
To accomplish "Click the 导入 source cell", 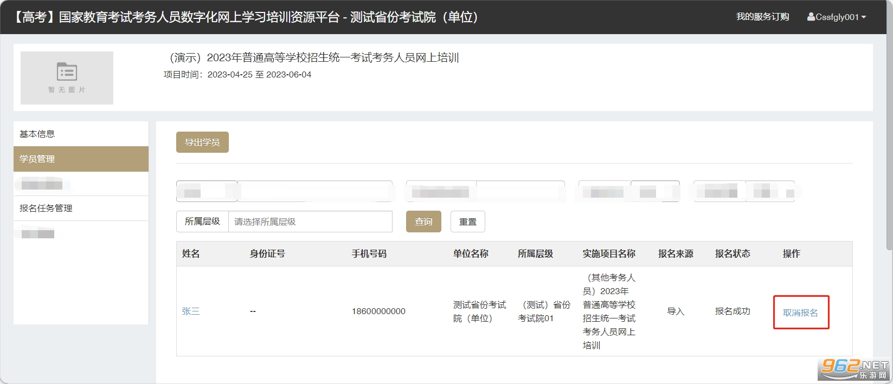I will coord(676,311).
